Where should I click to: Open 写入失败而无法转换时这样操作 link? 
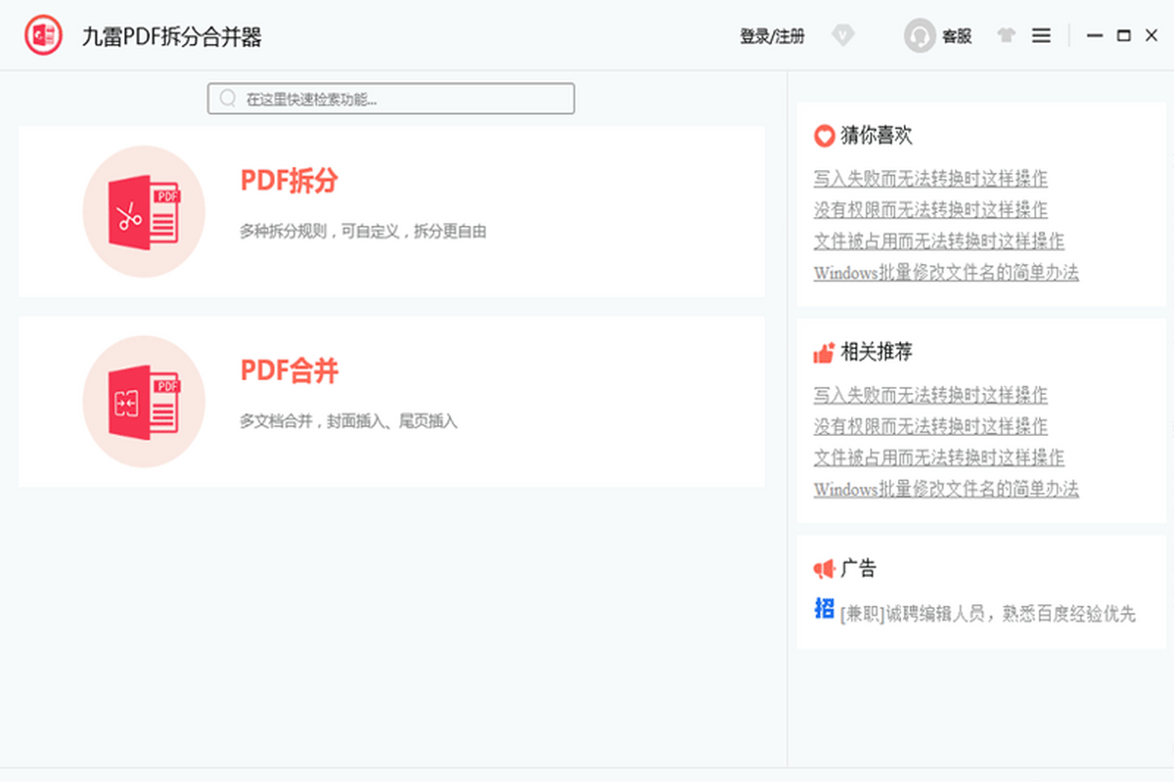[x=930, y=179]
